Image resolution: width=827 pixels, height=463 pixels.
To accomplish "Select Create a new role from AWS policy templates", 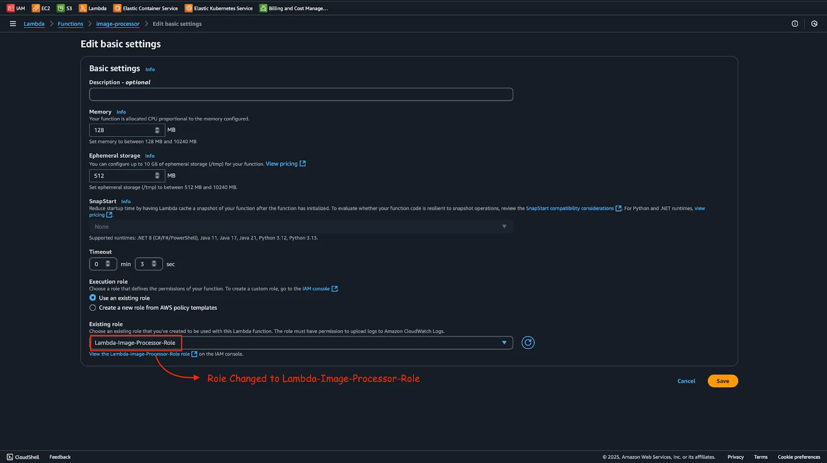I will (x=93, y=307).
